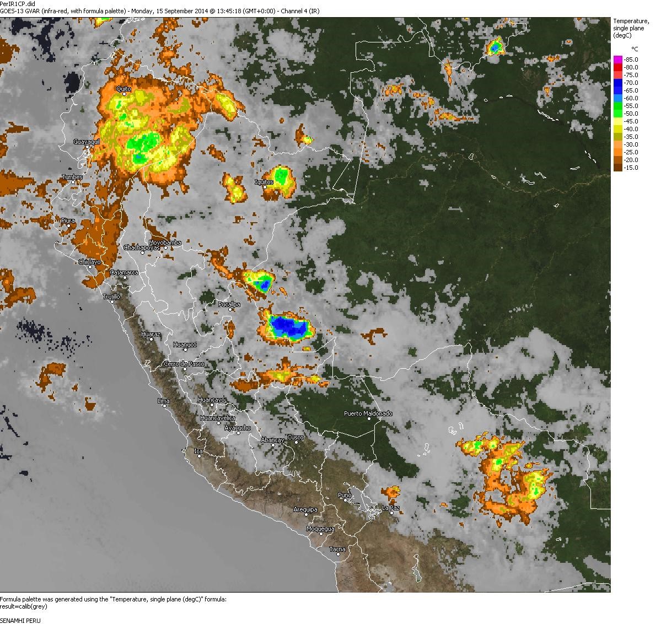Pick the magenta -85.0 legend swatch

[x=618, y=60]
